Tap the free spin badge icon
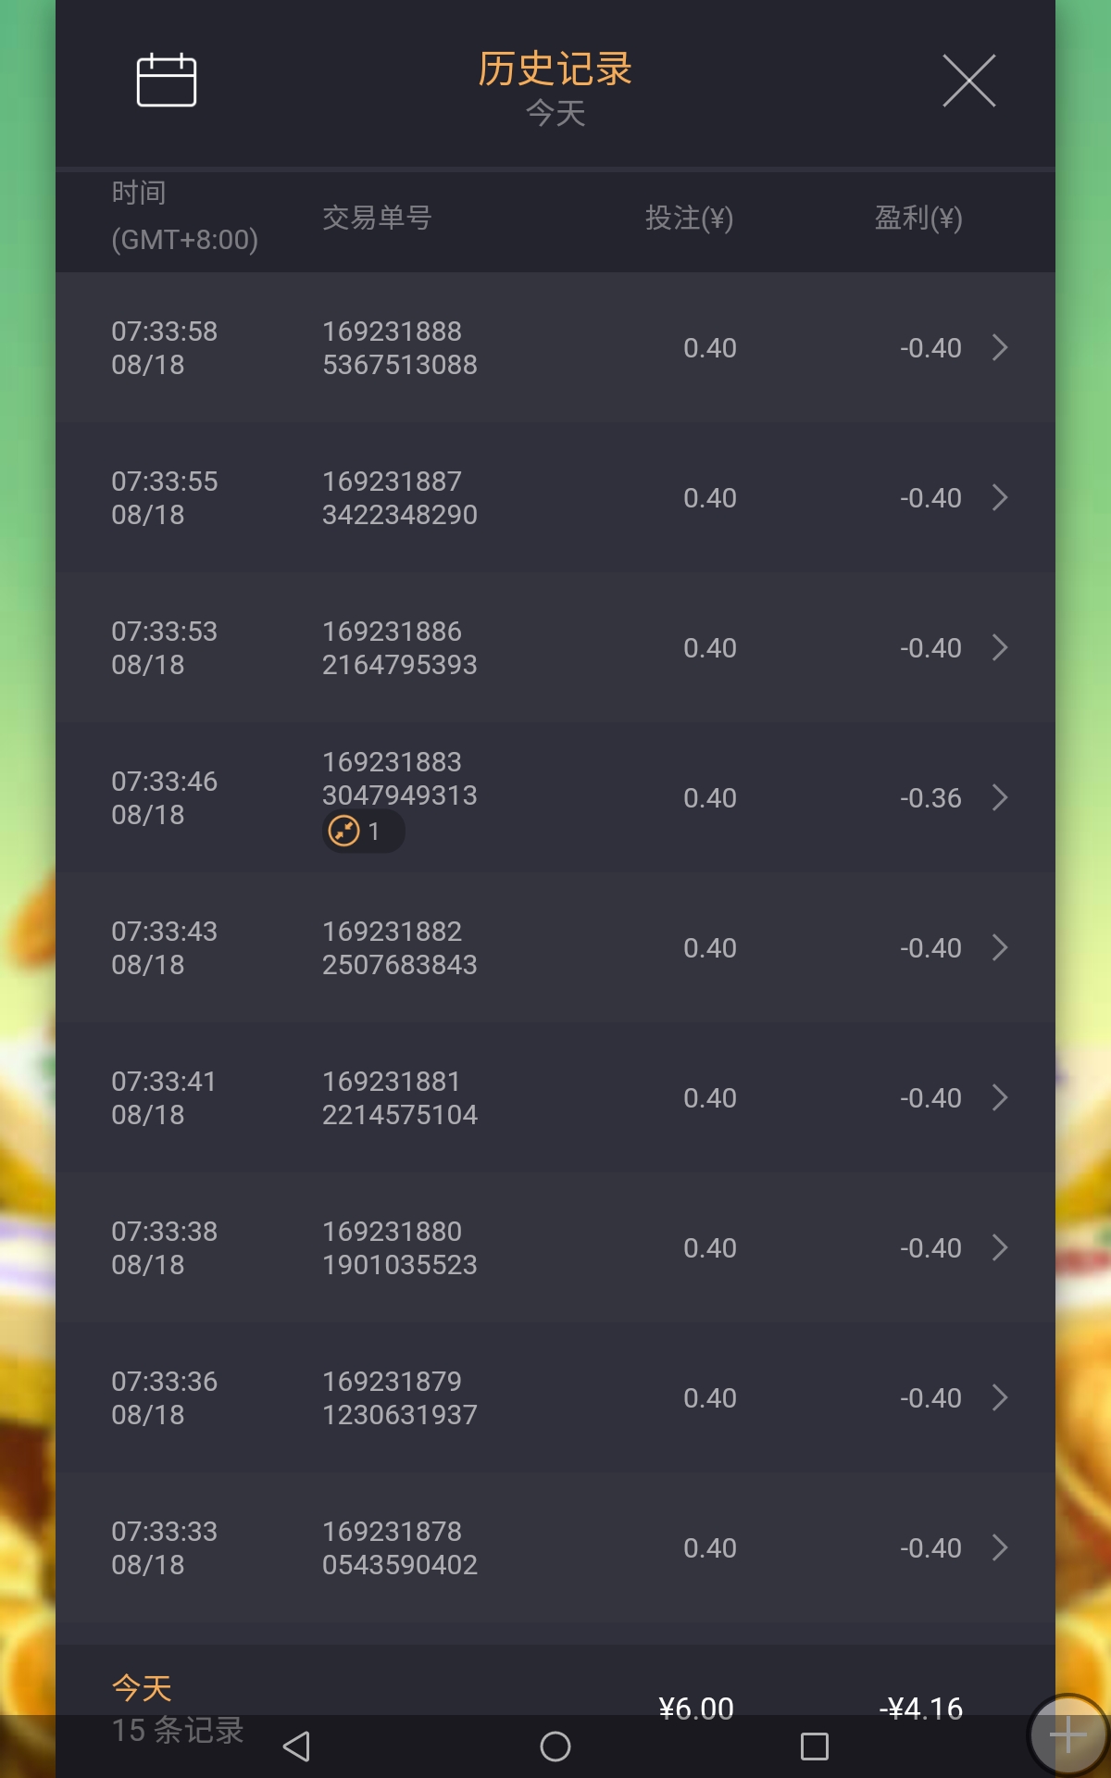Viewport: 1111px width, 1778px height. [344, 831]
